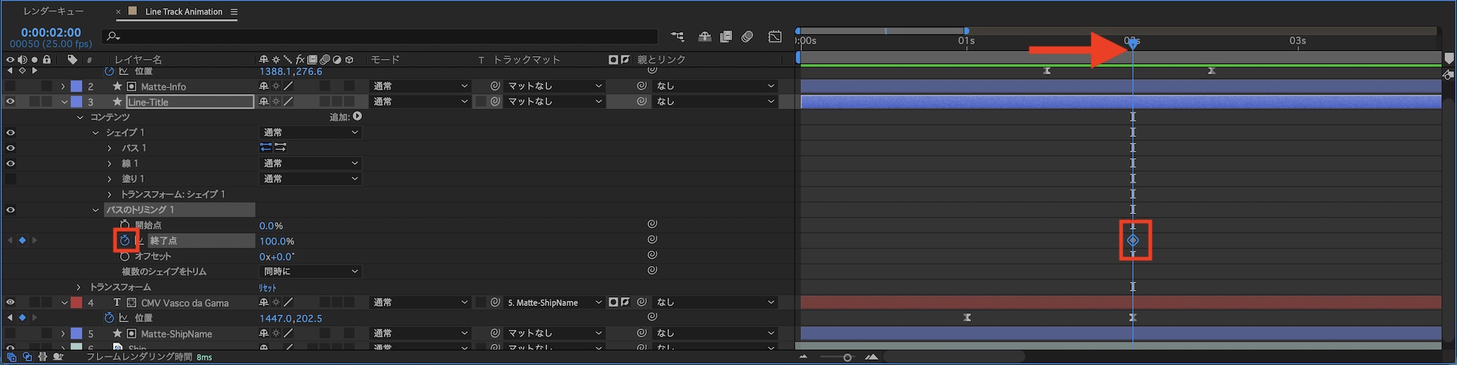This screenshot has height=365, width=1457.
Task: Click the 終了点 keyframe diamond in timeline
Action: pyautogui.click(x=1133, y=240)
